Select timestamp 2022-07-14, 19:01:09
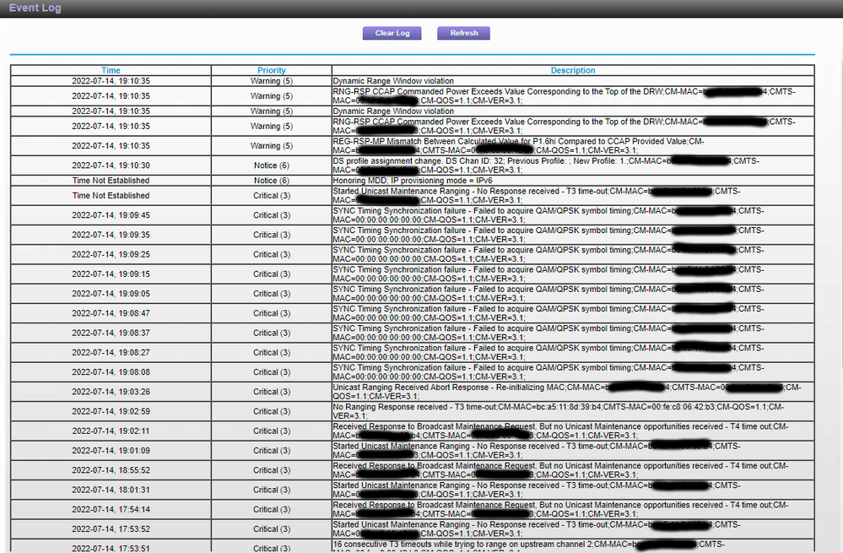Viewport: 843px width, 553px height. coord(111,451)
